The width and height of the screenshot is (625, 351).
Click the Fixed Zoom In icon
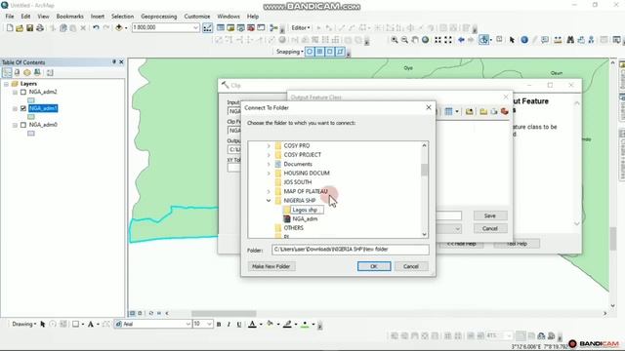(437, 40)
